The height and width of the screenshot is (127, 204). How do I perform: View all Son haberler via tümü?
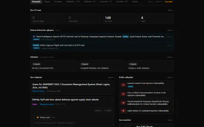click(x=111, y=77)
